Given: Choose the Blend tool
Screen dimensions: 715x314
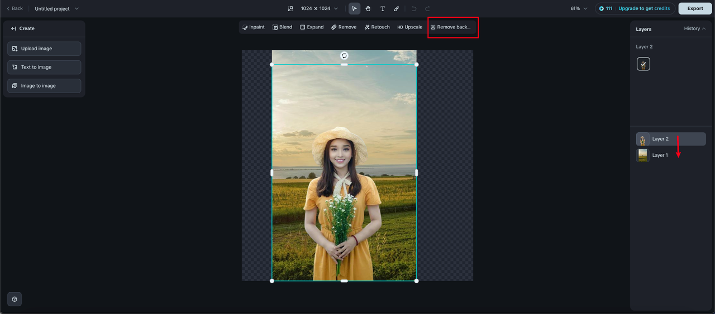Looking at the screenshot, I should coord(282,27).
